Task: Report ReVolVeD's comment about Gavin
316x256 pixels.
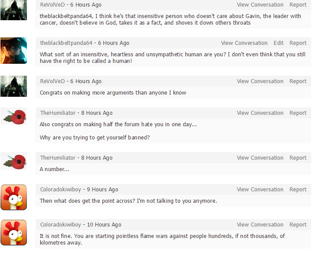Action: tap(298, 5)
